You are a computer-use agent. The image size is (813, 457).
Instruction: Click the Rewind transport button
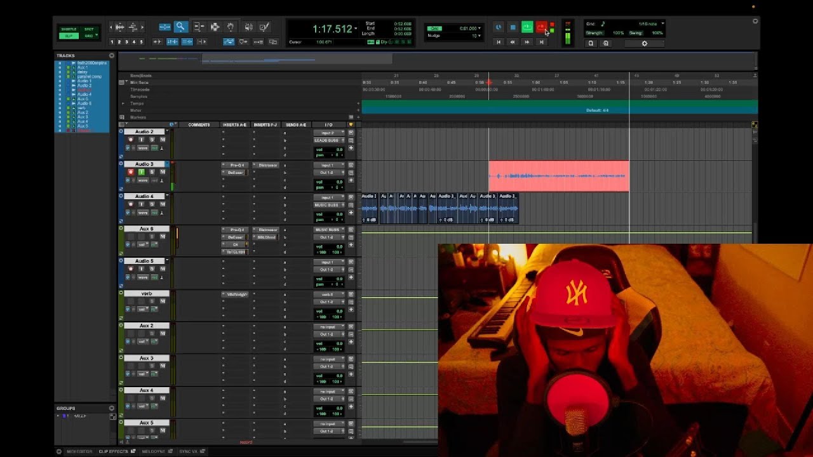(x=513, y=42)
